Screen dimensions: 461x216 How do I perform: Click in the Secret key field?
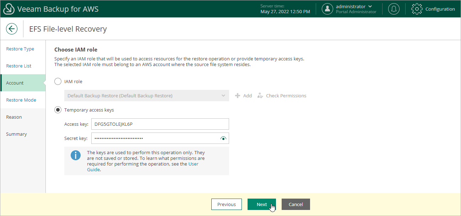[160, 138]
